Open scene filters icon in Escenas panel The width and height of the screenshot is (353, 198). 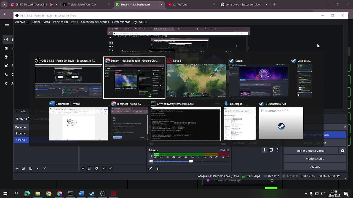(31, 168)
